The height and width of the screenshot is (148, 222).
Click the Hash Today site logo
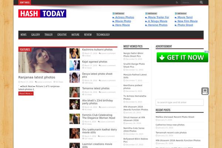click(42, 14)
